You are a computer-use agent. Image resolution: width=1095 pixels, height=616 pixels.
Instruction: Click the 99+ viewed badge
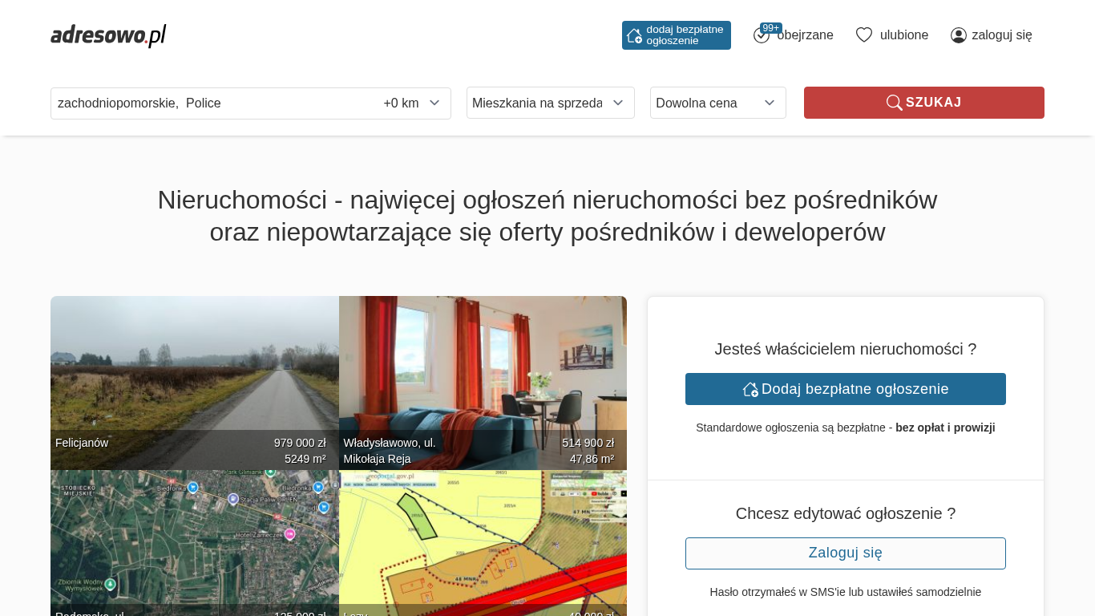[770, 28]
